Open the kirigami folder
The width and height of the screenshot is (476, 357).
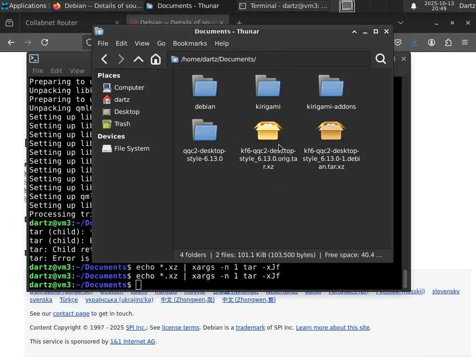[x=268, y=93]
